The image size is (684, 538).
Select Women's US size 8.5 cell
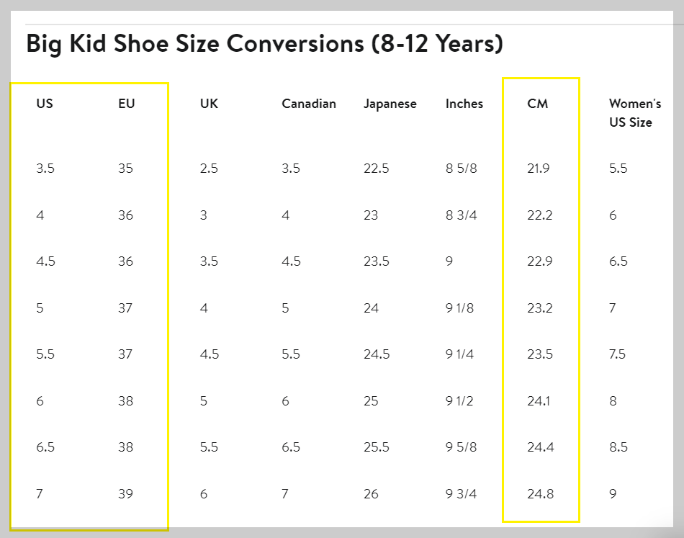click(618, 447)
